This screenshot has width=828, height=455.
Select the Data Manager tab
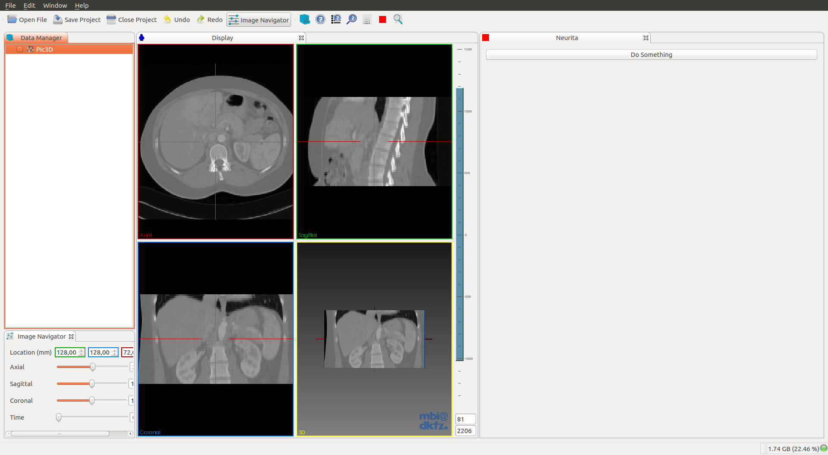click(37, 38)
